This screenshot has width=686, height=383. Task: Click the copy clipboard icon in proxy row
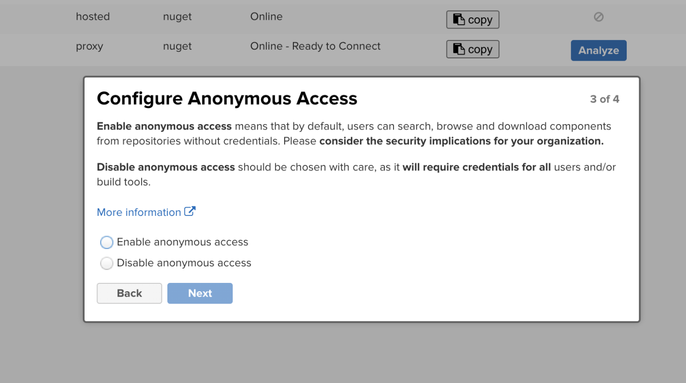click(x=459, y=49)
